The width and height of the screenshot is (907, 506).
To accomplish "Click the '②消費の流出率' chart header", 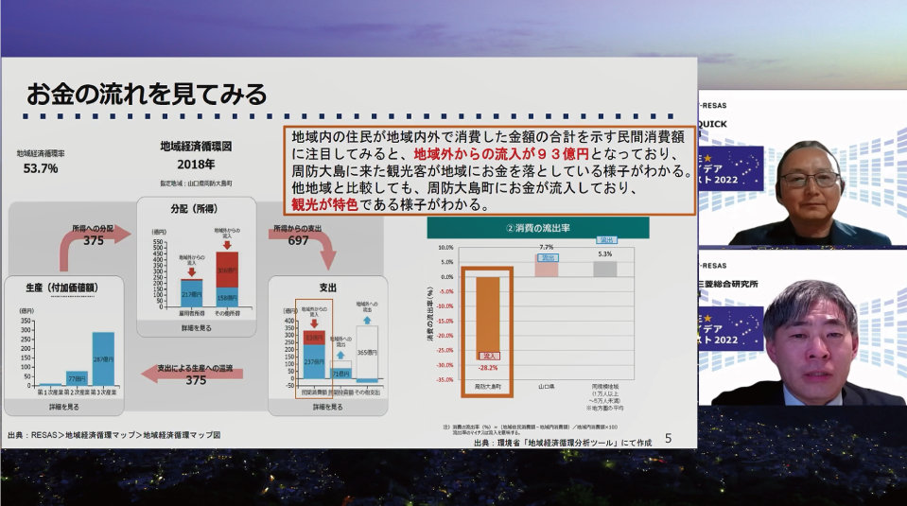I will click(538, 228).
